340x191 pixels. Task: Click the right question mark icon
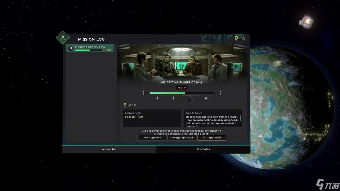pyautogui.click(x=220, y=93)
